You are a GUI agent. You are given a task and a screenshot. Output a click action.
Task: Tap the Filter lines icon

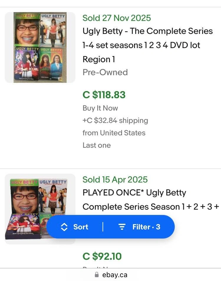(x=122, y=227)
